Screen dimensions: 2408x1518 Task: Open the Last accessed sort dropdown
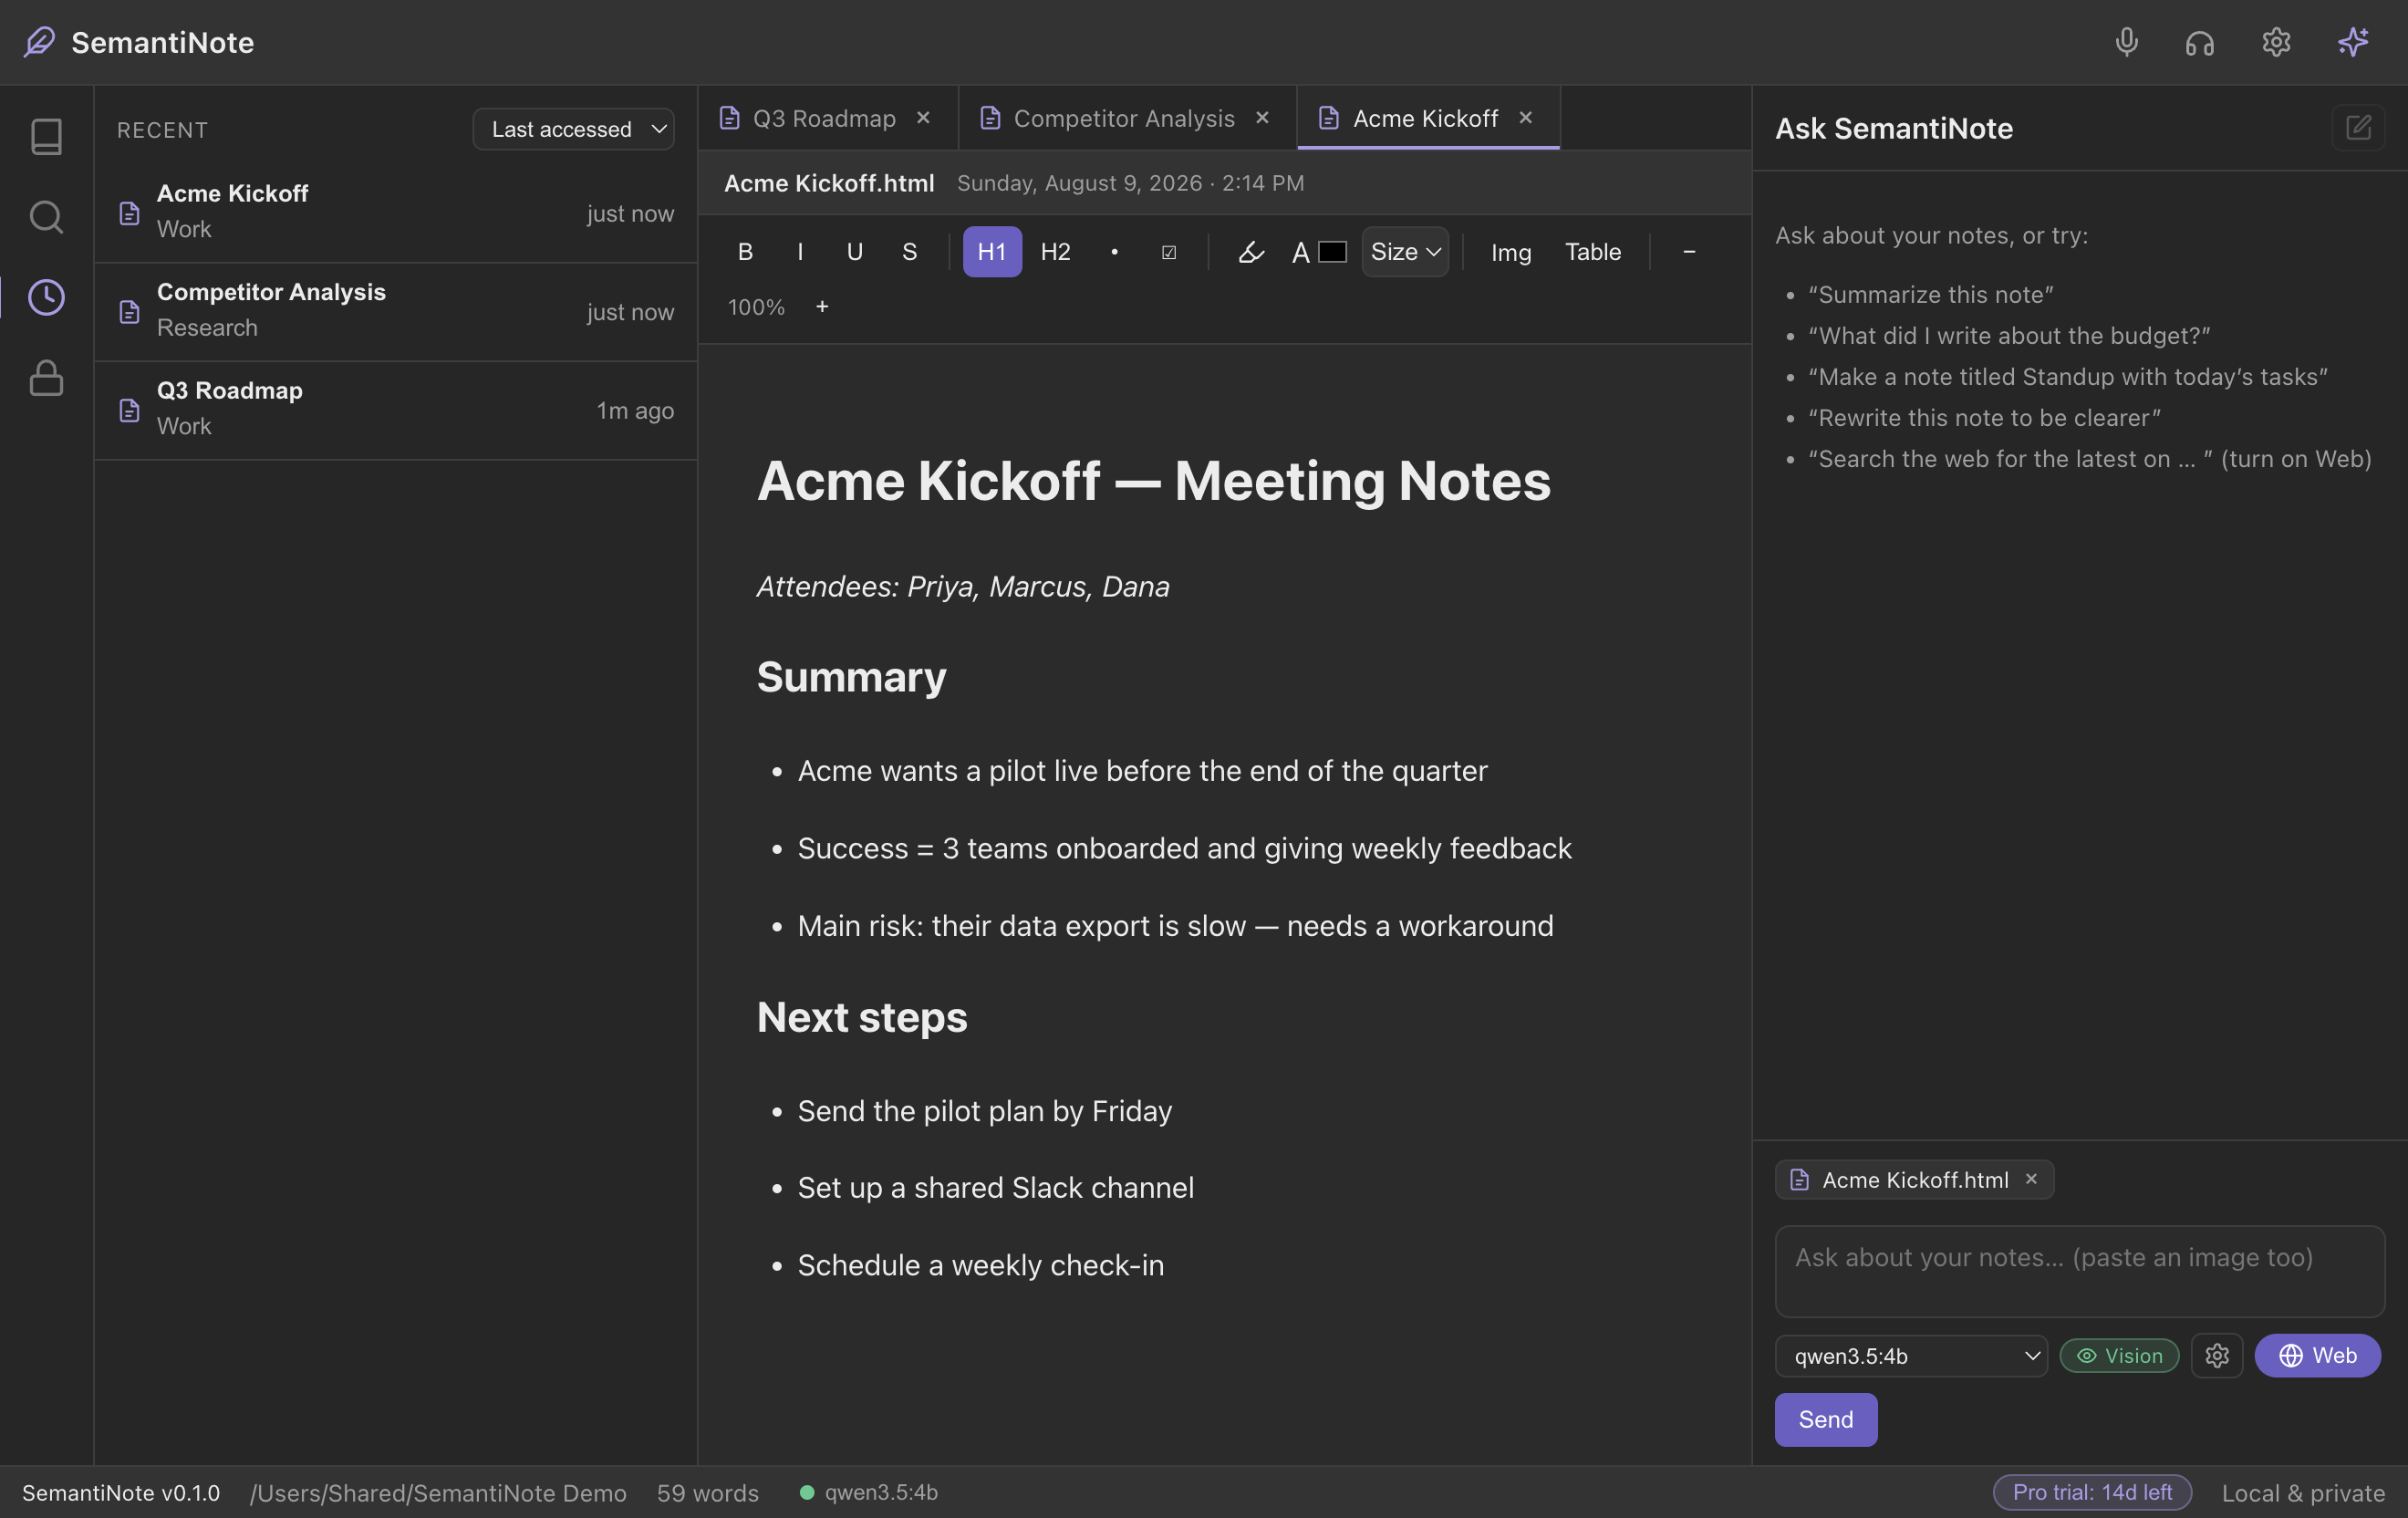coord(573,129)
